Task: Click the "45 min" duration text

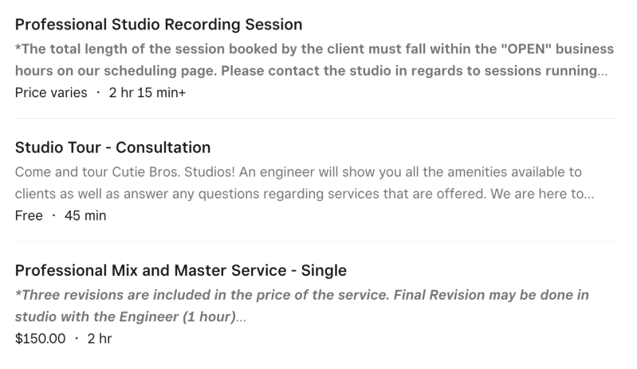Action: tap(85, 215)
